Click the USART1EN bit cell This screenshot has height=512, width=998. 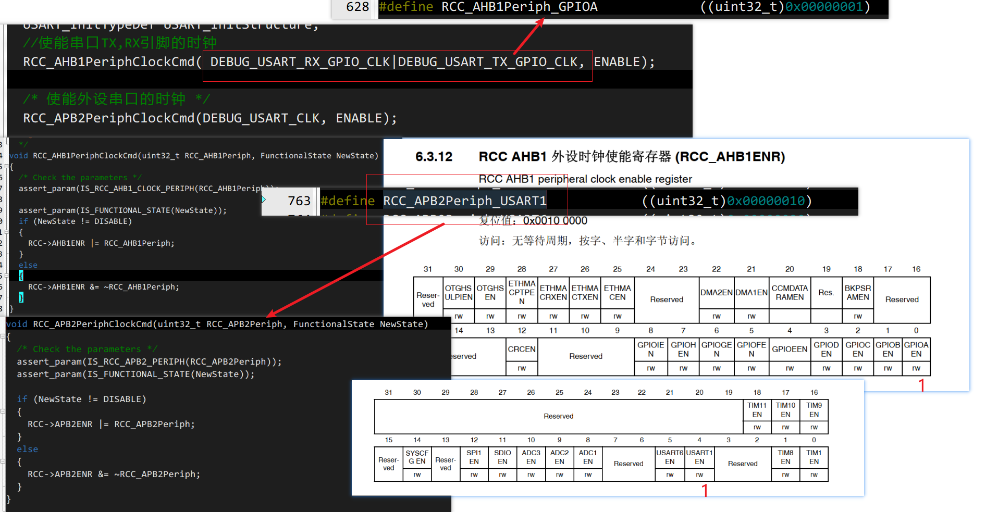coord(699,457)
